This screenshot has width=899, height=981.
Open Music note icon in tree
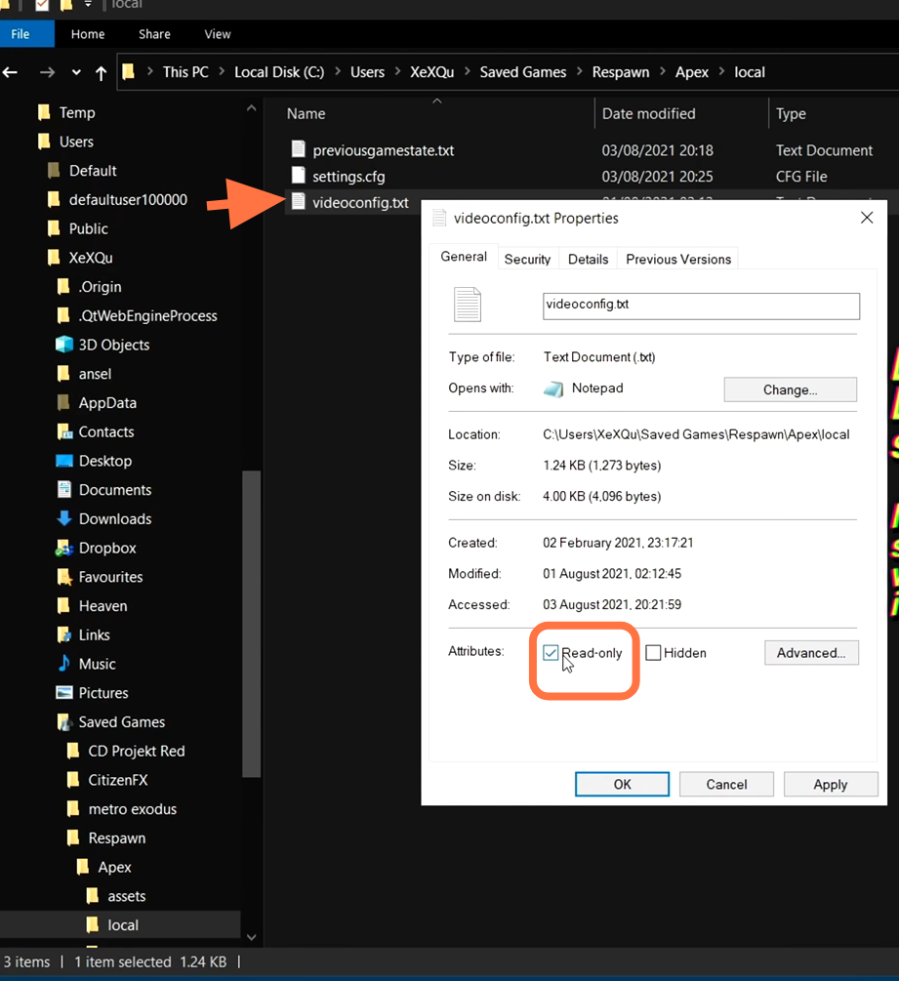(63, 663)
